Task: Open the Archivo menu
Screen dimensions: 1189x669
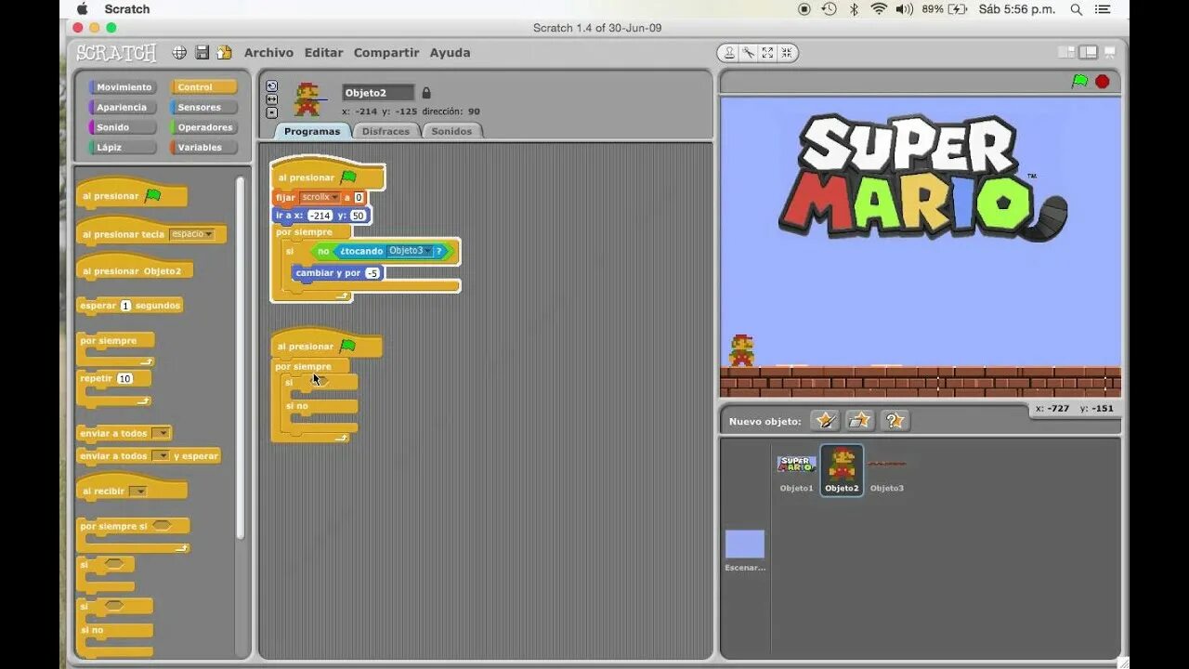Action: coord(268,53)
